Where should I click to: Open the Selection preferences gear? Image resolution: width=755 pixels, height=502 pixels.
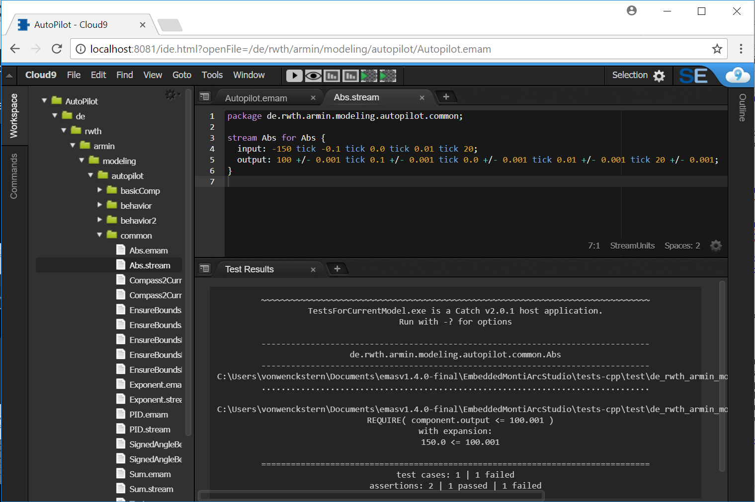point(659,76)
